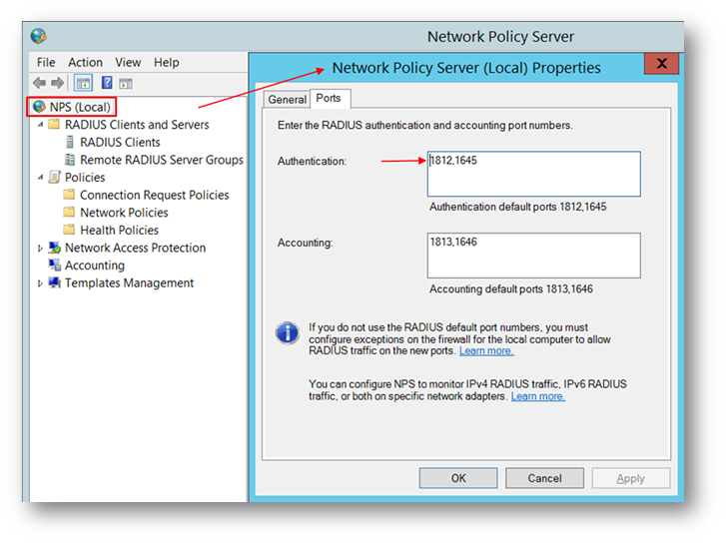Click the Templates Management icon
The height and width of the screenshot is (544, 726).
pyautogui.click(x=55, y=282)
